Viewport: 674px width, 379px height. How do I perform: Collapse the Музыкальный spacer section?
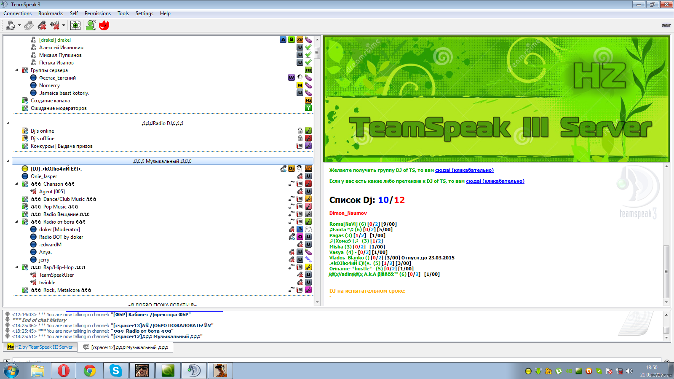pyautogui.click(x=8, y=161)
